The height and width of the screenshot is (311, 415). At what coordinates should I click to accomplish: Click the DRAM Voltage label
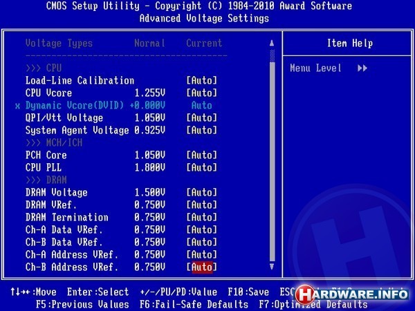coord(57,192)
